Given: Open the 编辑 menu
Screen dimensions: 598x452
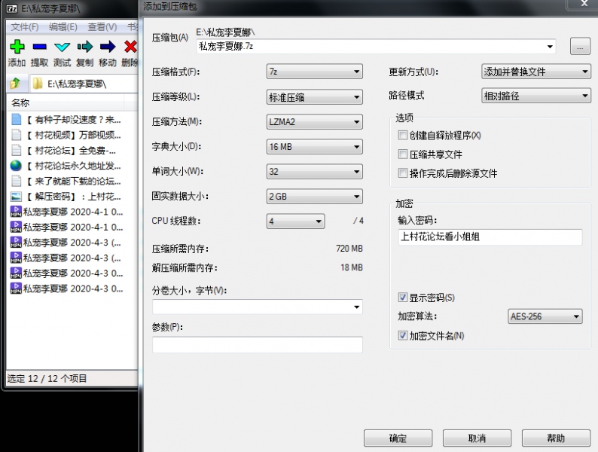Looking at the screenshot, I should pos(63,27).
